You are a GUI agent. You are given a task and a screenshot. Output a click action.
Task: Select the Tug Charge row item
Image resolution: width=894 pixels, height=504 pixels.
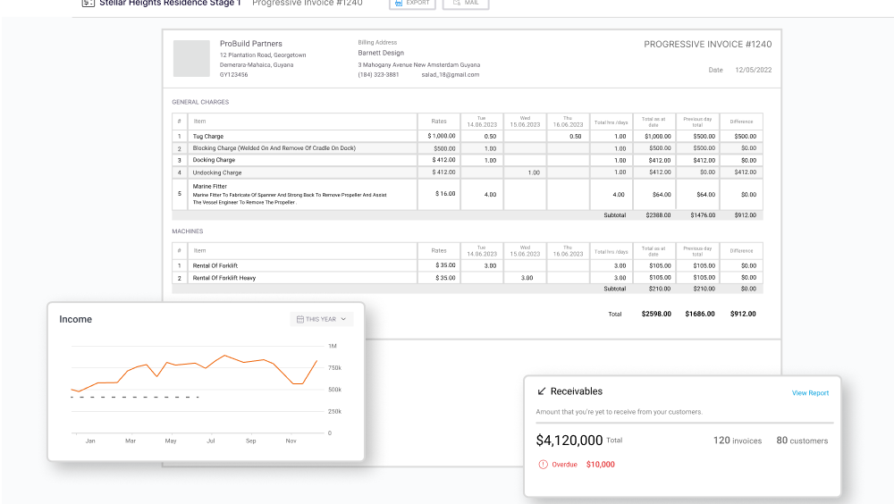(x=208, y=136)
